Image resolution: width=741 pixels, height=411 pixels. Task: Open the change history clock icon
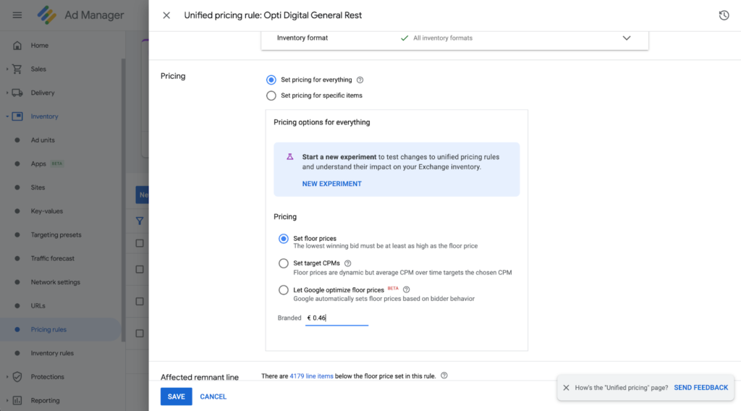pos(724,15)
